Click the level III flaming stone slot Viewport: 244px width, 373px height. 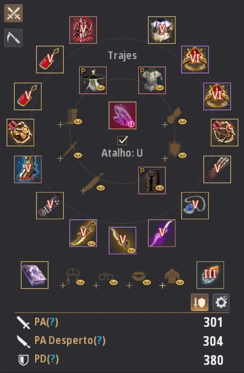click(x=210, y=275)
